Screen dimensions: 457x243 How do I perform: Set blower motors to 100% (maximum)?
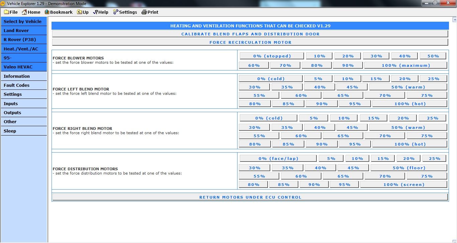tap(405, 65)
